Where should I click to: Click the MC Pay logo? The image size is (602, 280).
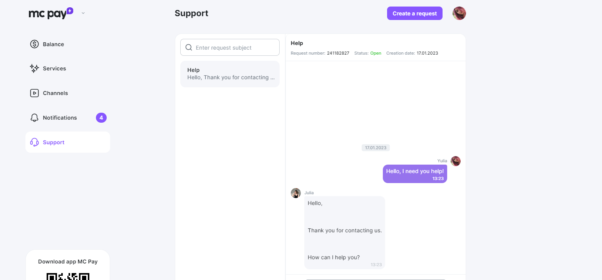51,13
